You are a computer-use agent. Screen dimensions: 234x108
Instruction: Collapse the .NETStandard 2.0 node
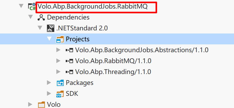point(40,28)
